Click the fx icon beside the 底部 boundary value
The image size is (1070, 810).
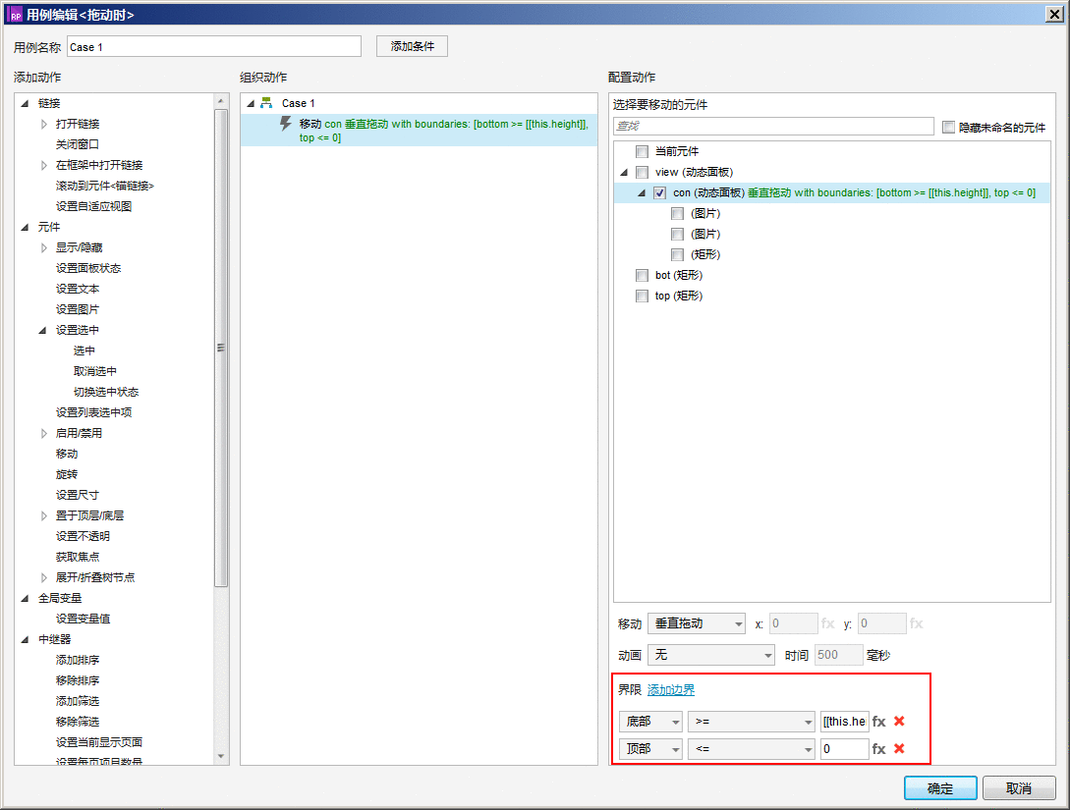click(x=879, y=722)
